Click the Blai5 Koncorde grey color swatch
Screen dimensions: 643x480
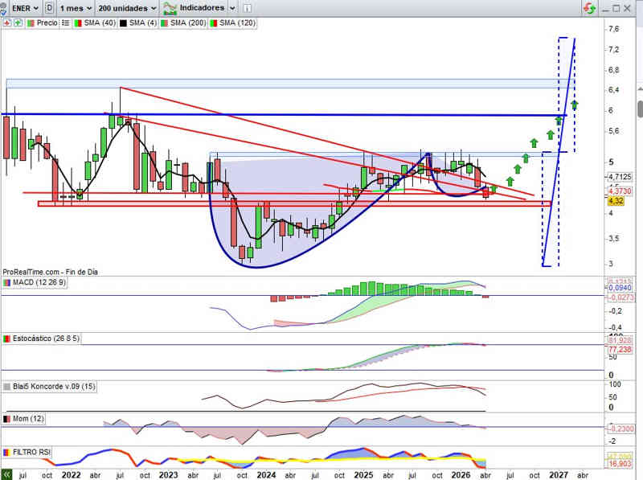[x=7, y=387]
